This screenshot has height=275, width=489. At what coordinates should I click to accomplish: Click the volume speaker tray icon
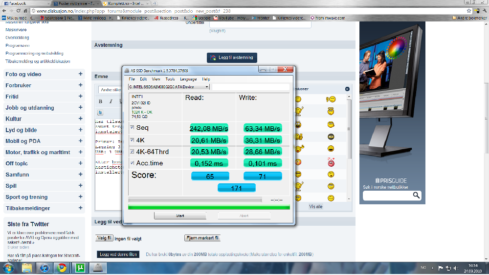pyautogui.click(x=456, y=268)
